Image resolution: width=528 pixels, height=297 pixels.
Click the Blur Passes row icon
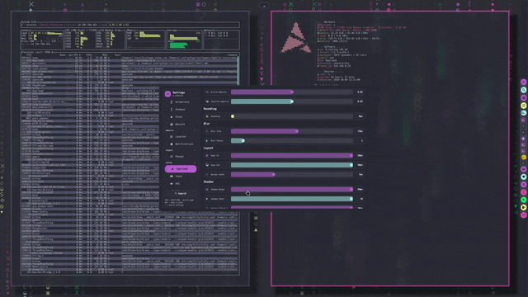pyautogui.click(x=207, y=141)
